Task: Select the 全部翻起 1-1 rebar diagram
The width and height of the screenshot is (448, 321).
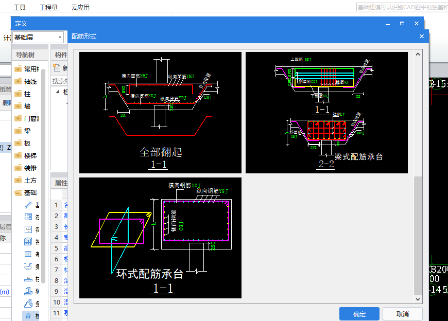Action: (160, 113)
